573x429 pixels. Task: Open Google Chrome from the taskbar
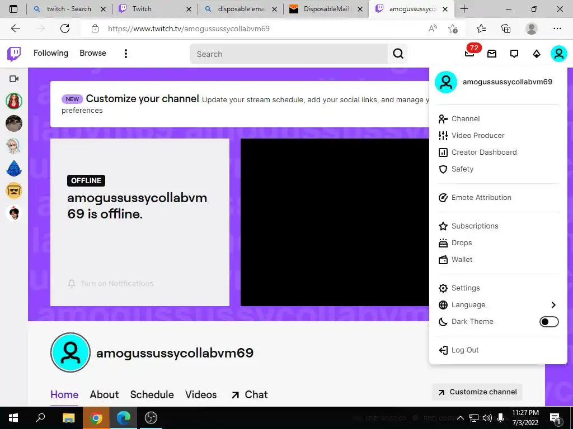pos(96,418)
